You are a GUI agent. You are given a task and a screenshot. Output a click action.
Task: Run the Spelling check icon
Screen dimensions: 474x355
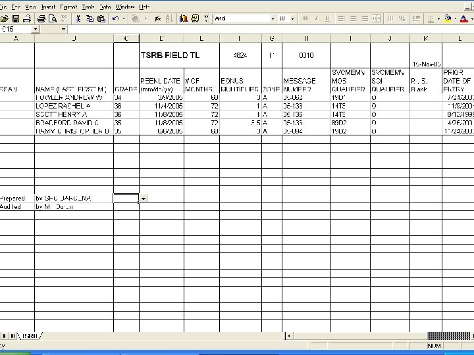coord(64,18)
